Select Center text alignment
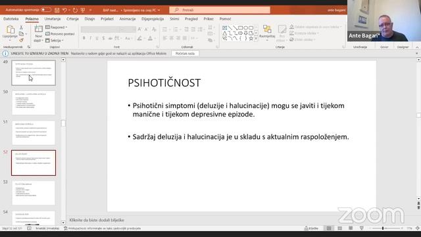The image size is (421, 237). click(171, 38)
